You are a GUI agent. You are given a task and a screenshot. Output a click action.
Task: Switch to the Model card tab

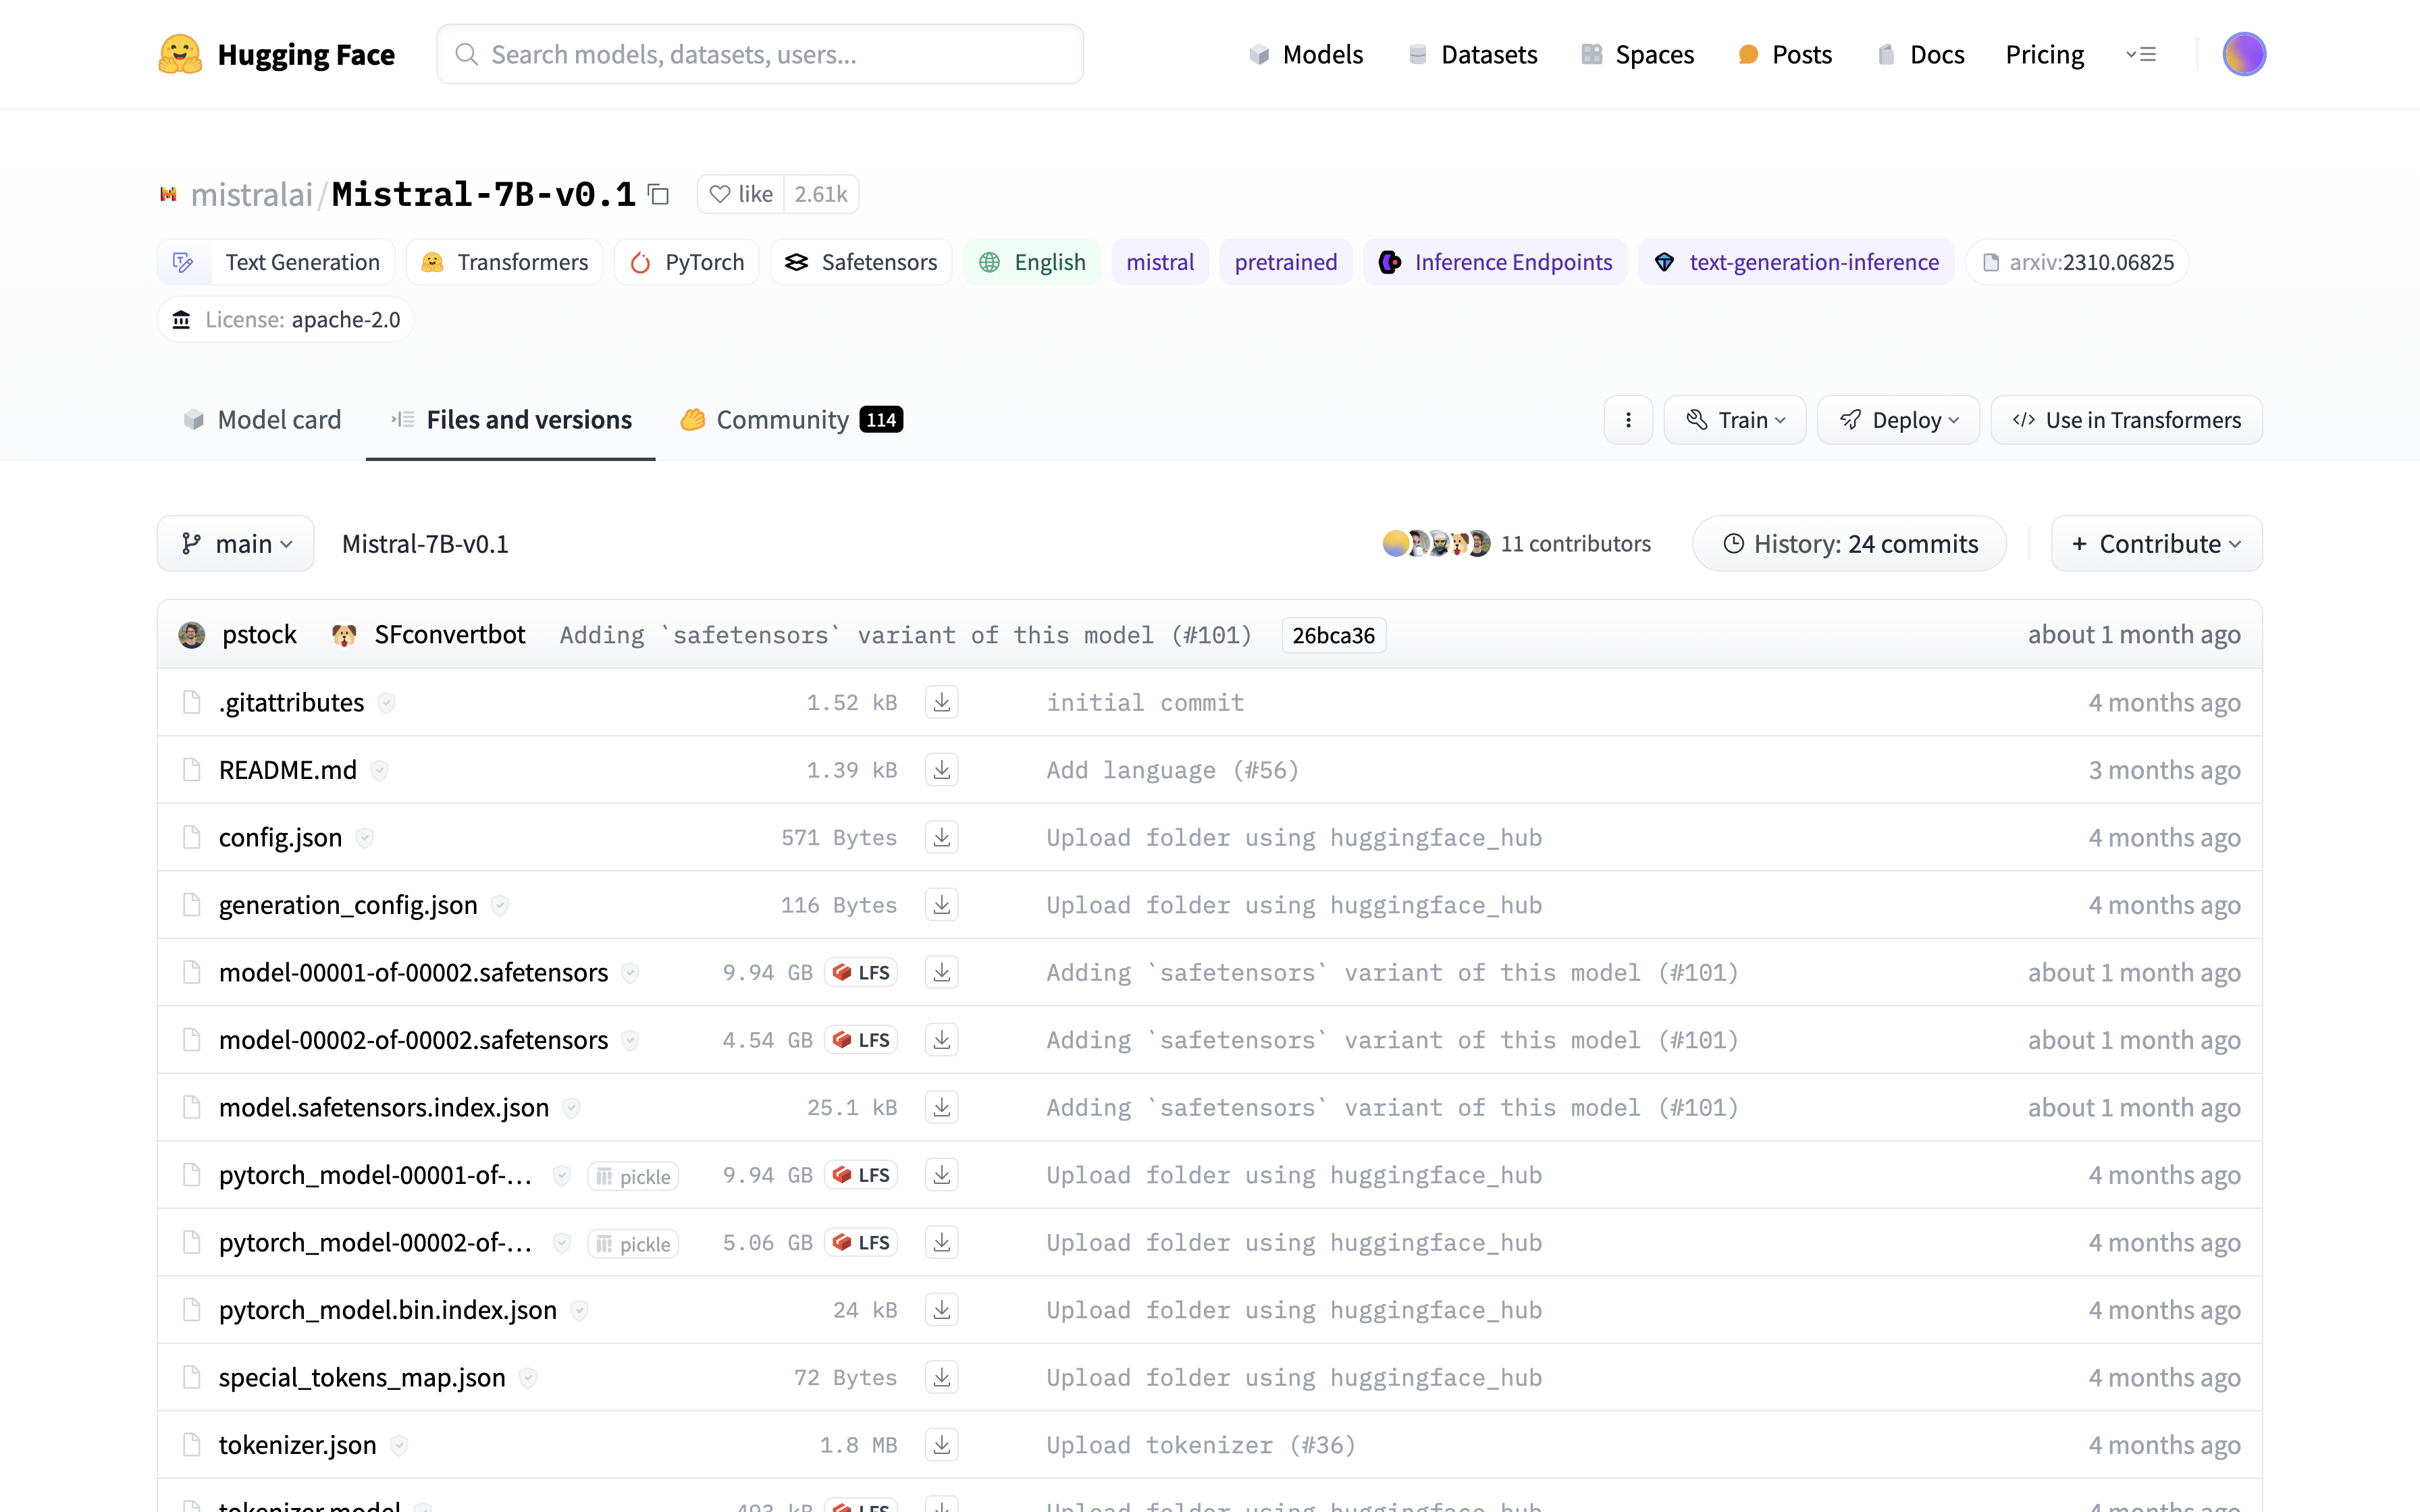pos(262,420)
